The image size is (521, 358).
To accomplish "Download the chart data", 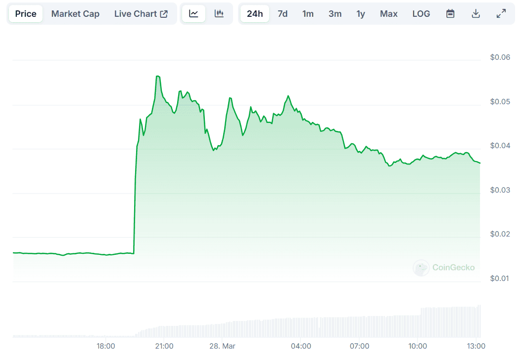I will 476,14.
